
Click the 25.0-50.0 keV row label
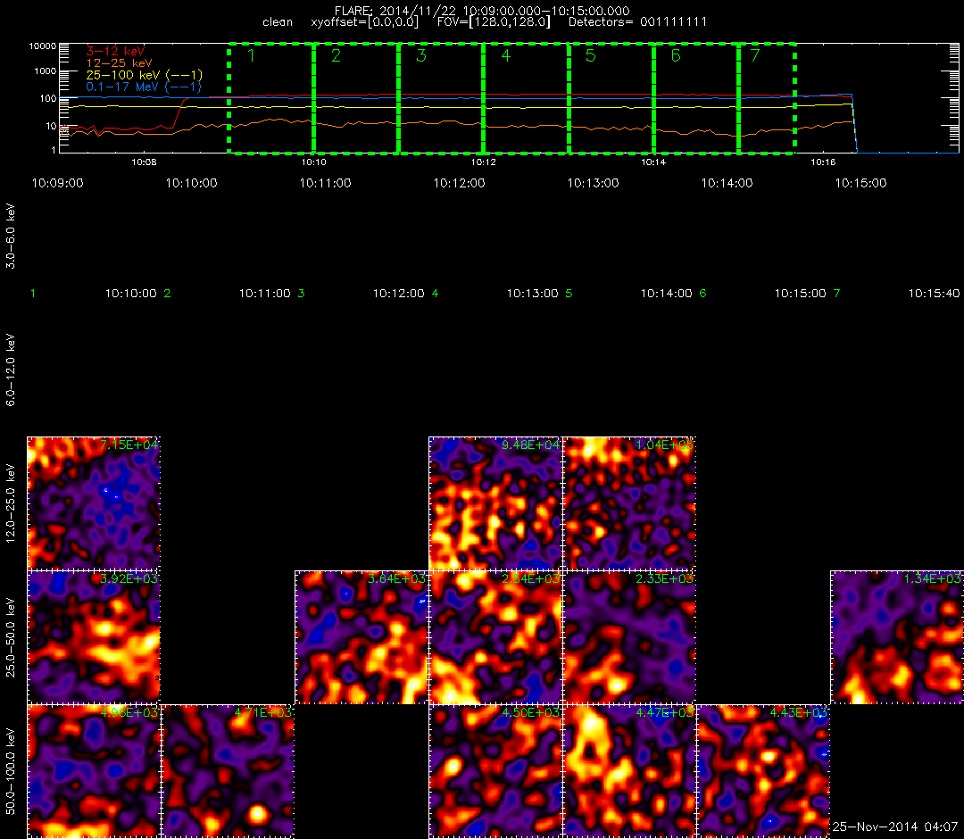pos(11,637)
